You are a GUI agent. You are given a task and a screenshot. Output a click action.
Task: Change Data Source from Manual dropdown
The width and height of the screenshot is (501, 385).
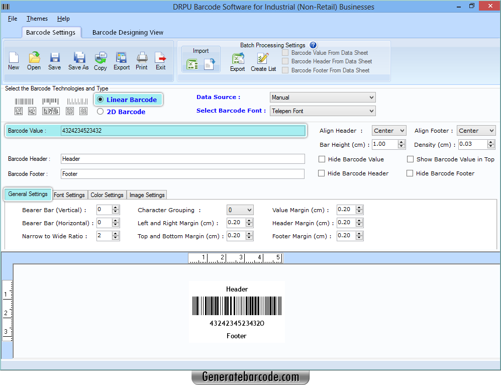[372, 97]
